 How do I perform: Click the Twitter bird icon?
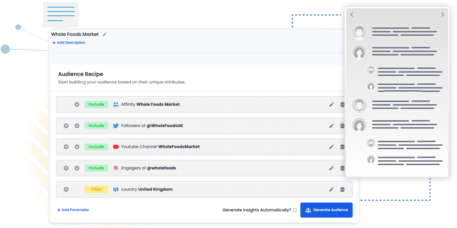click(116, 126)
